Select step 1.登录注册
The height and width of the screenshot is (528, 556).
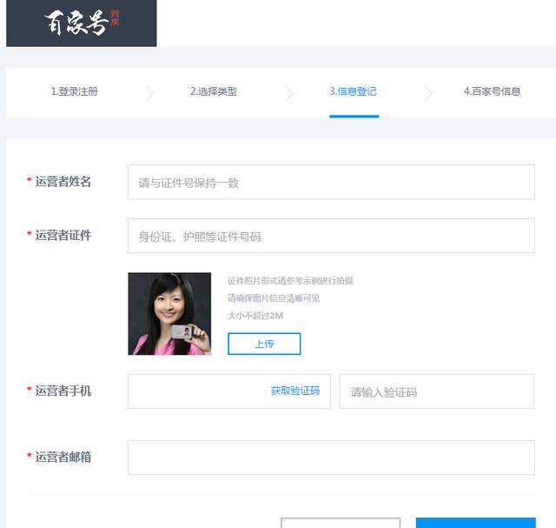click(74, 91)
